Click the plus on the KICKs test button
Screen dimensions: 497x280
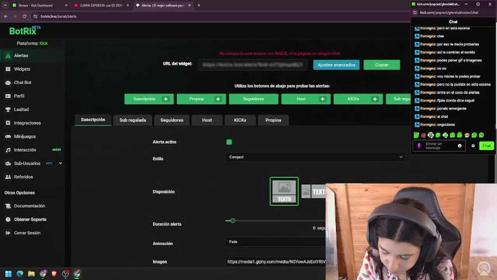coord(375,99)
